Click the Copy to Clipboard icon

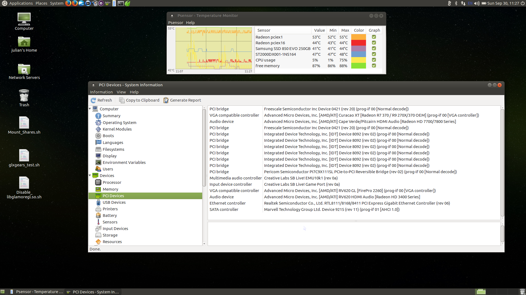click(122, 100)
